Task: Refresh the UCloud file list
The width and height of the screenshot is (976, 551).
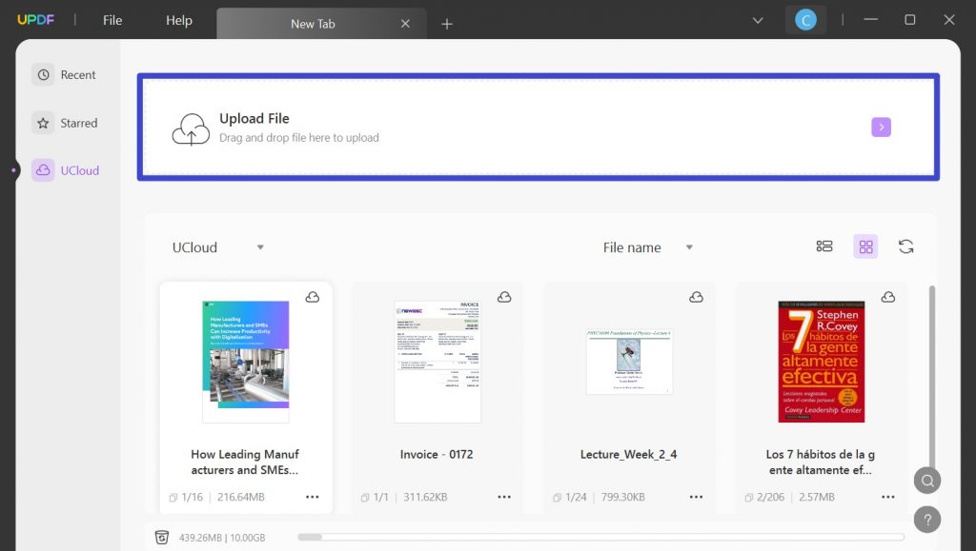Action: (x=905, y=246)
